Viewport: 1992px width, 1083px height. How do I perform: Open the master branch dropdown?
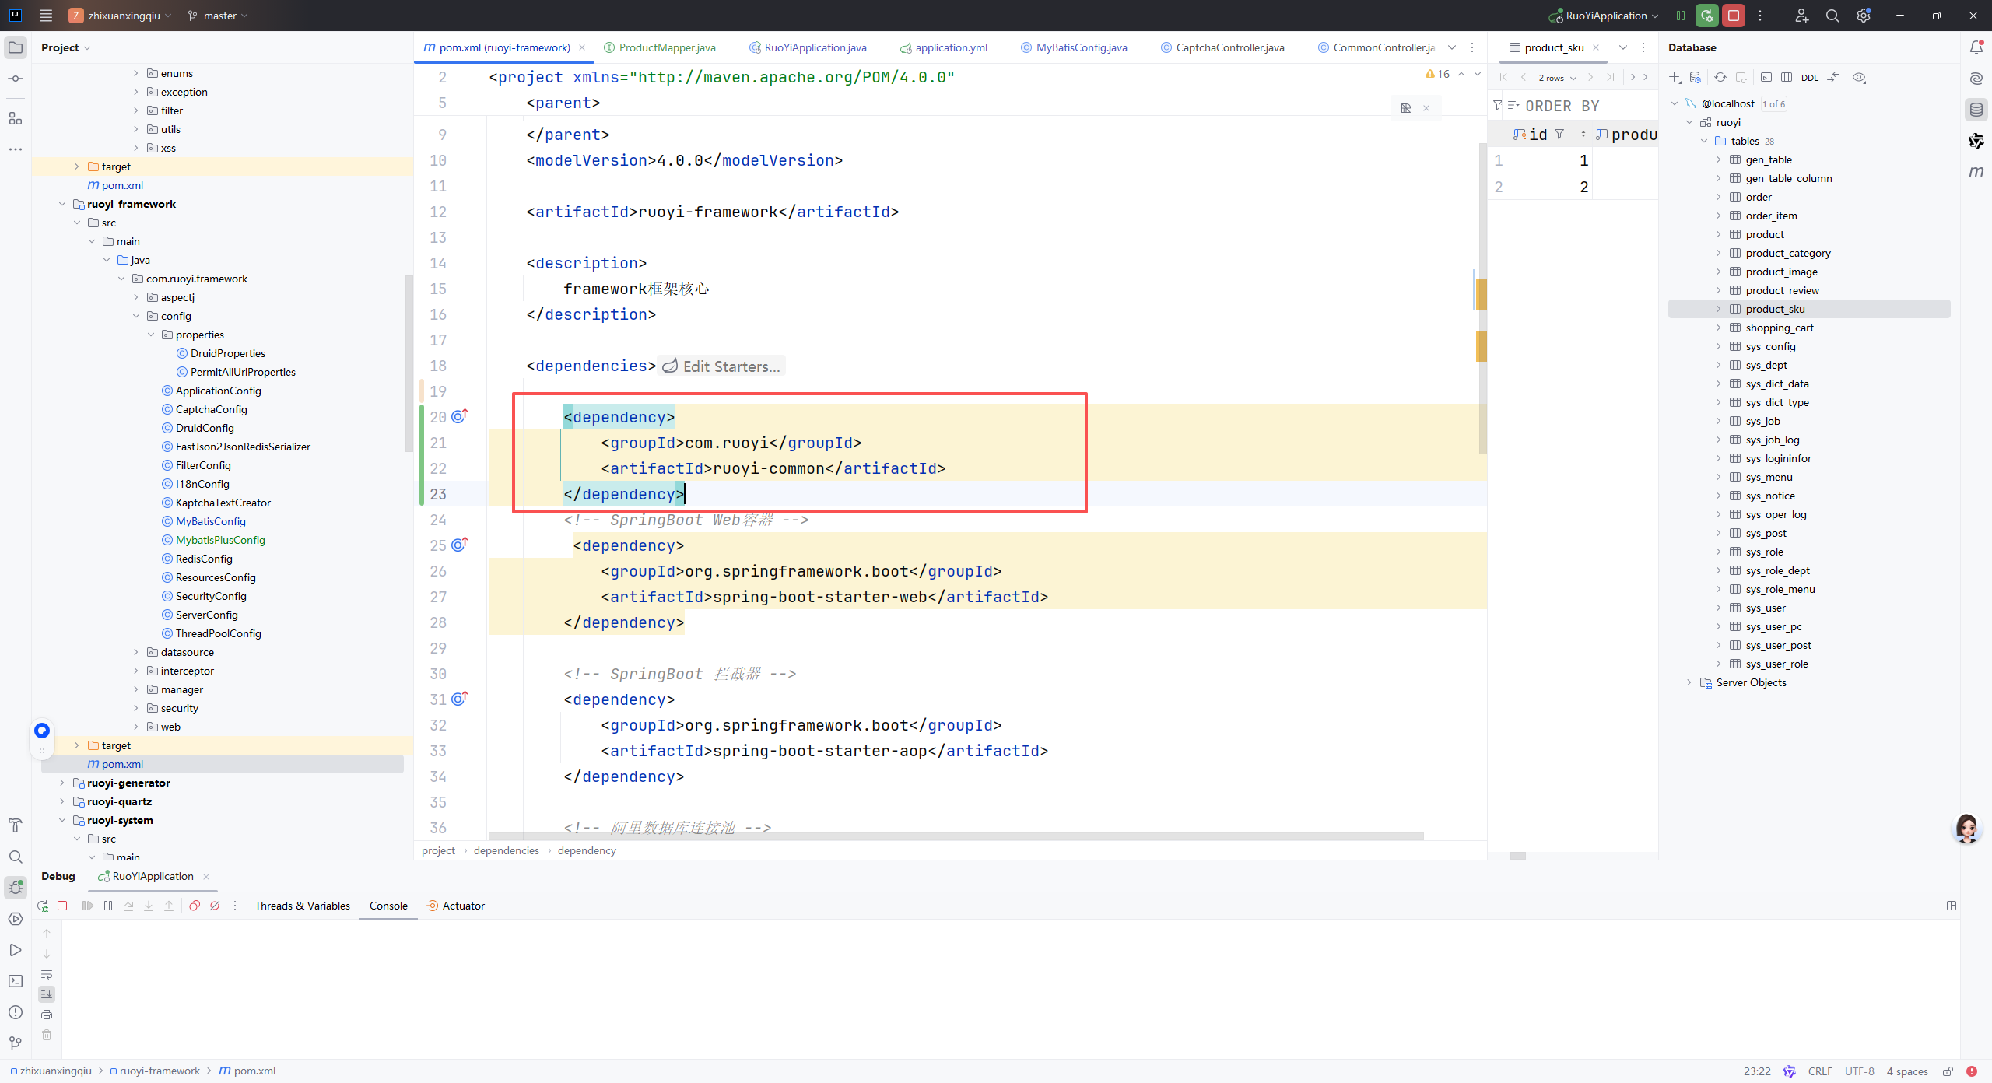pos(218,16)
